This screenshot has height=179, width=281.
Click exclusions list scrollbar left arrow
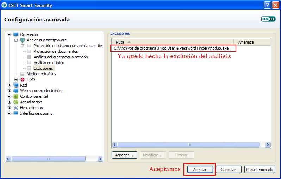tap(115, 145)
